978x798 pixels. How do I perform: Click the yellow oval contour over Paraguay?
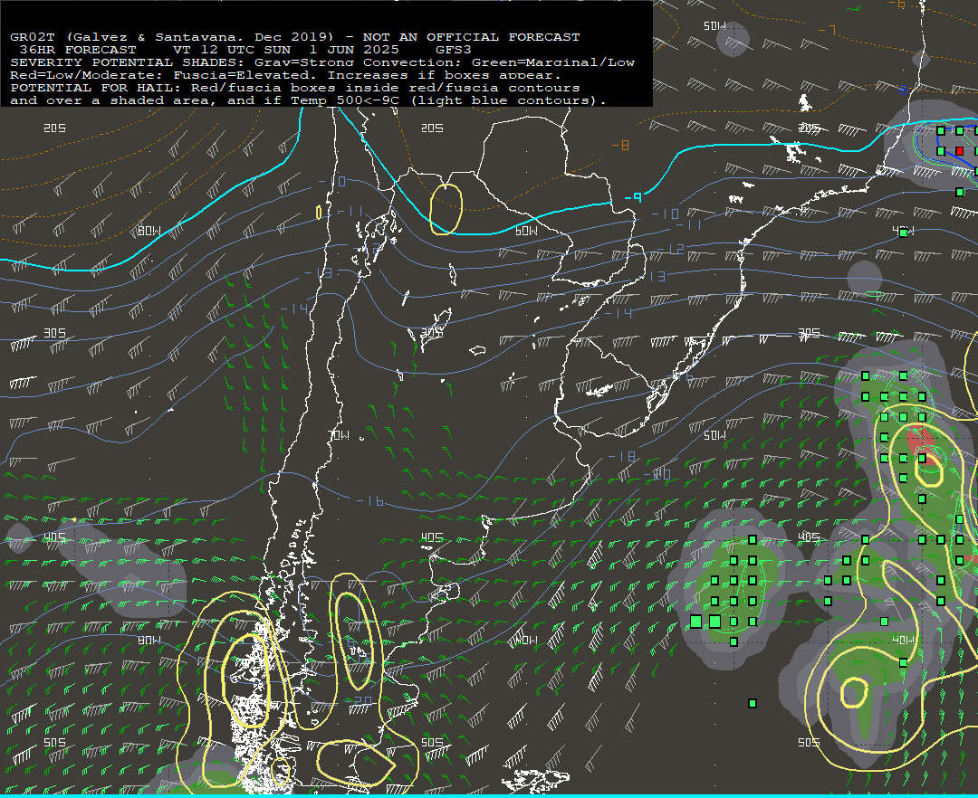coord(446,209)
